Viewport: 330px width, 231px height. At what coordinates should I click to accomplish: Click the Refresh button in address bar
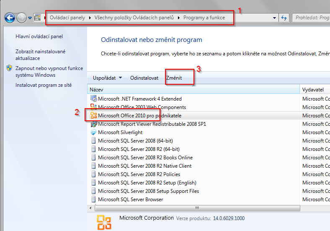pos(284,18)
